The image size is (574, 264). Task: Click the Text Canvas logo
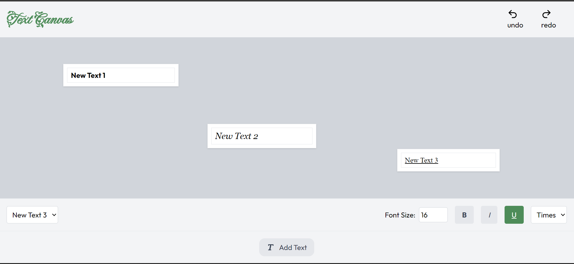(x=40, y=19)
